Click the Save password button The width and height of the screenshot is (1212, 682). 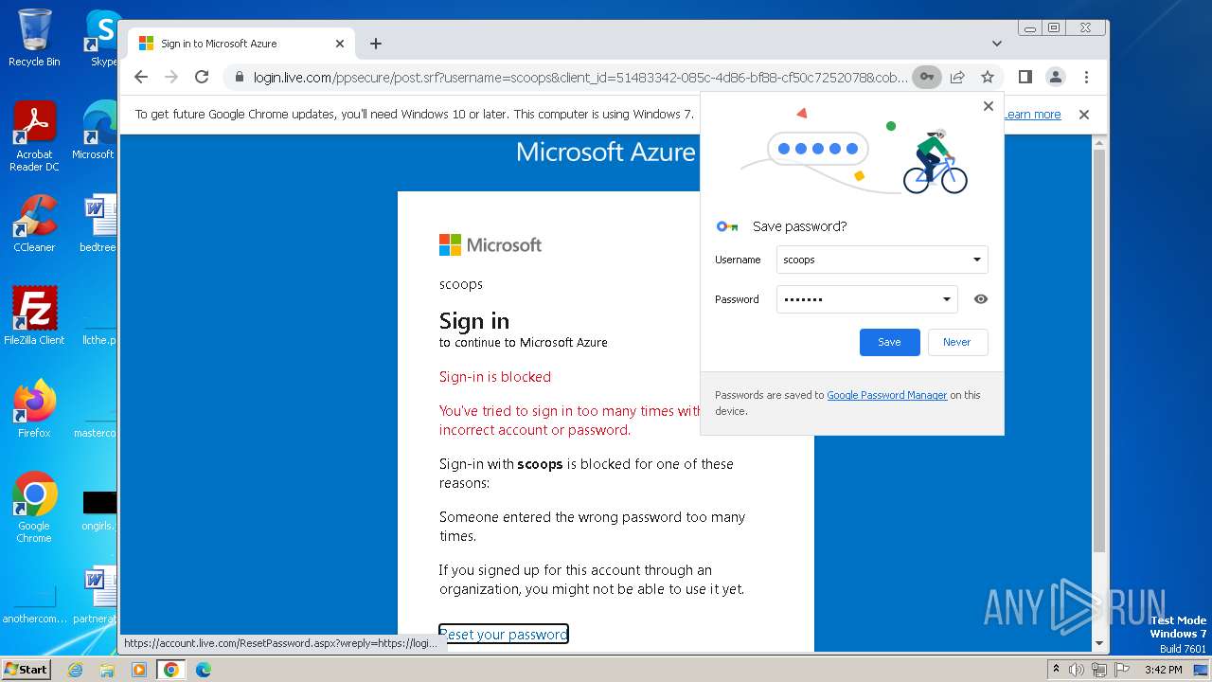pos(889,342)
